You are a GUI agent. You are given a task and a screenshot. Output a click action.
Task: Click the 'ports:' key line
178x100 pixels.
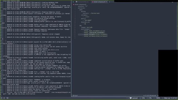pos(83,19)
